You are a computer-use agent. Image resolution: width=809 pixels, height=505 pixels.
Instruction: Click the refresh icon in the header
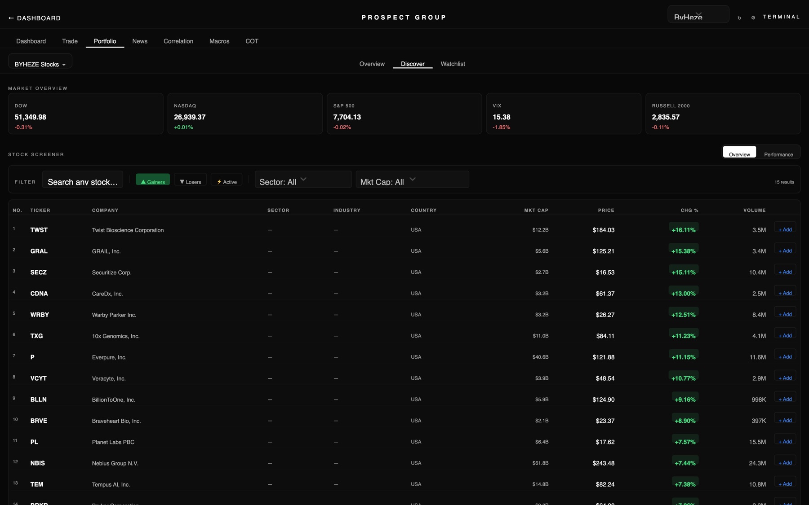739,18
